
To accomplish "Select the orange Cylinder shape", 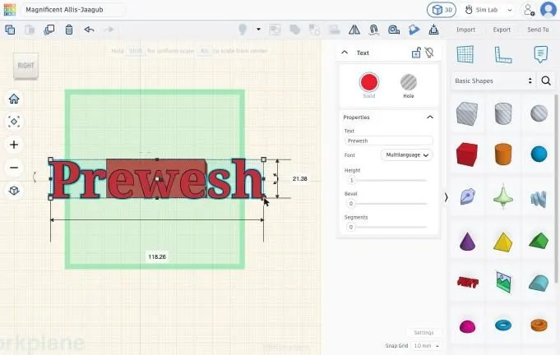I will 503,154.
